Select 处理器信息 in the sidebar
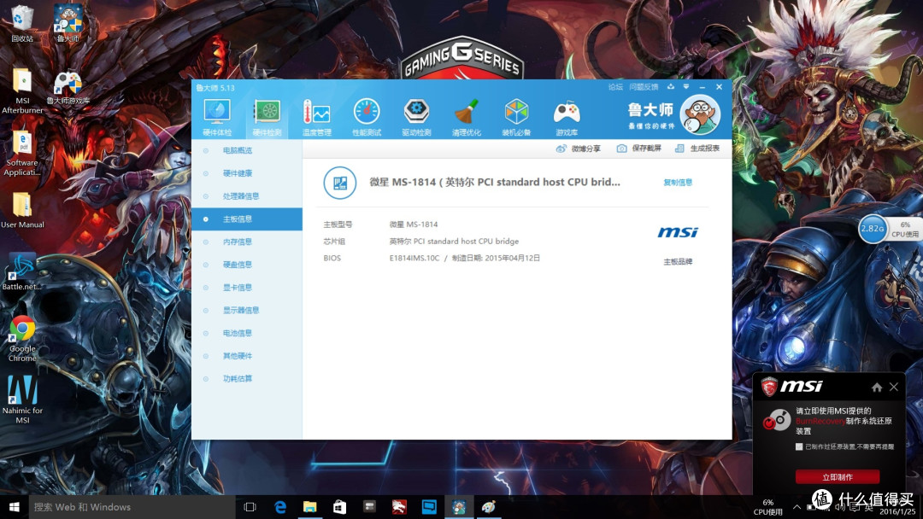Viewport: 923px width, 519px height. click(x=247, y=196)
